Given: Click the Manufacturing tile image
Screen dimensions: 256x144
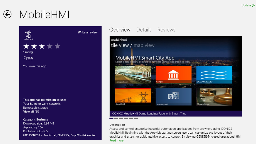Looking at the screenshot, I should point(214,97).
